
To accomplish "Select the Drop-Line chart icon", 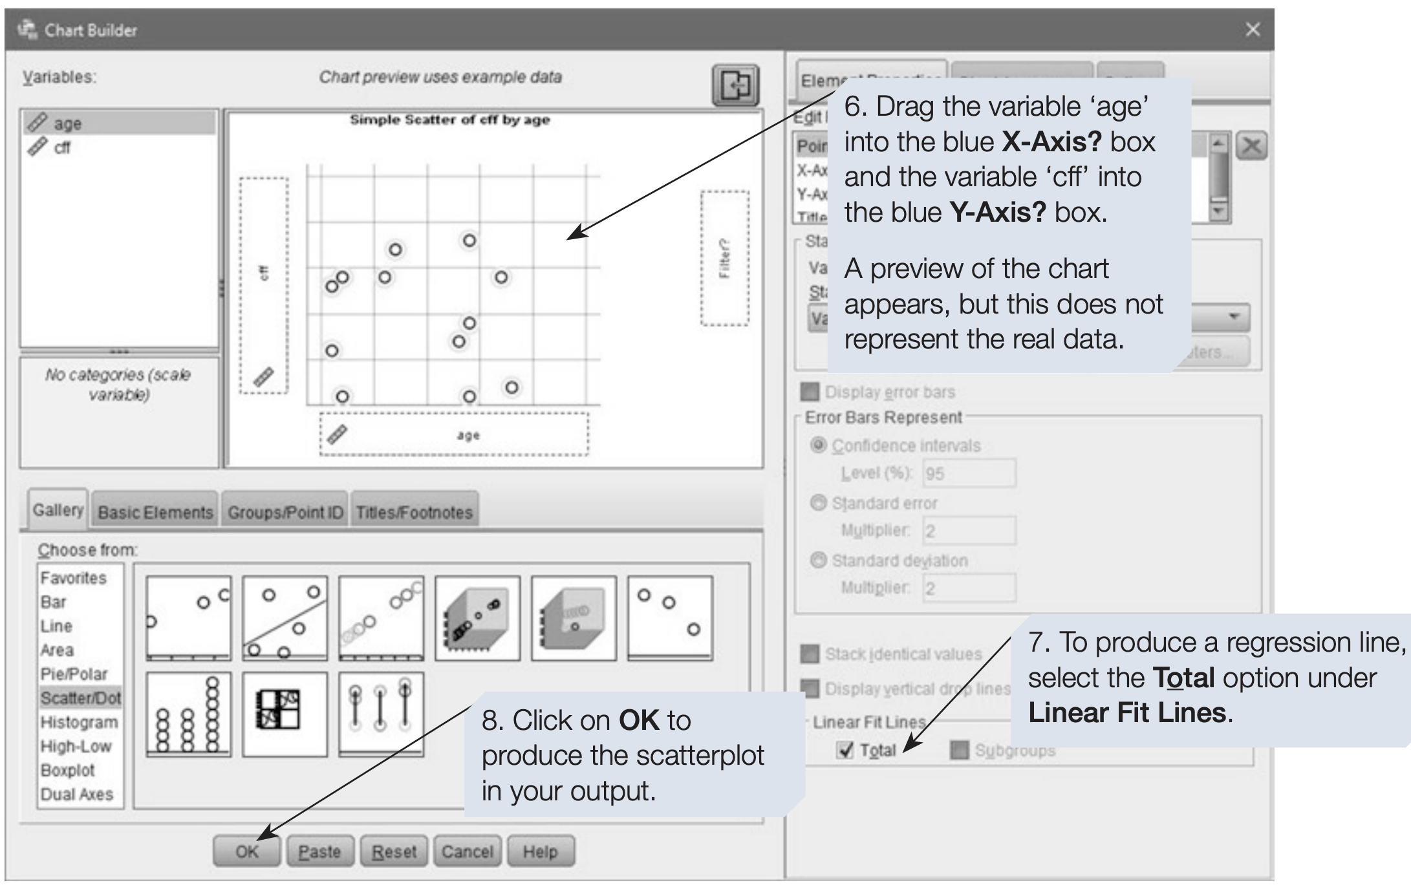I will click(381, 714).
